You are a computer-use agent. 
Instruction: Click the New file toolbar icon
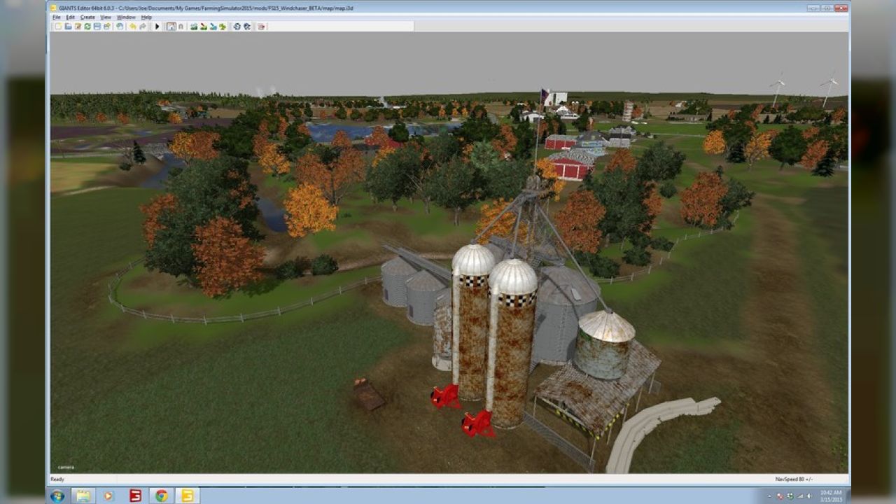point(57,26)
